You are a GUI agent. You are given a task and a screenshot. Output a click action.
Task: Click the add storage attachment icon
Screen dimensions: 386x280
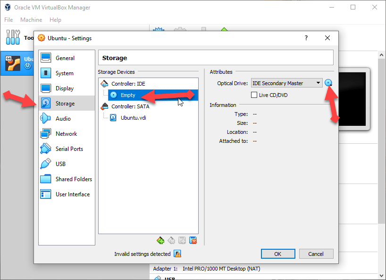tap(182, 241)
